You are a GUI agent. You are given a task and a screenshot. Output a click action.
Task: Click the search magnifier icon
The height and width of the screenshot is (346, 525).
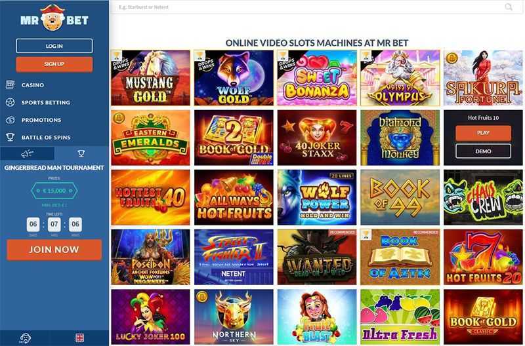pyautogui.click(x=508, y=7)
